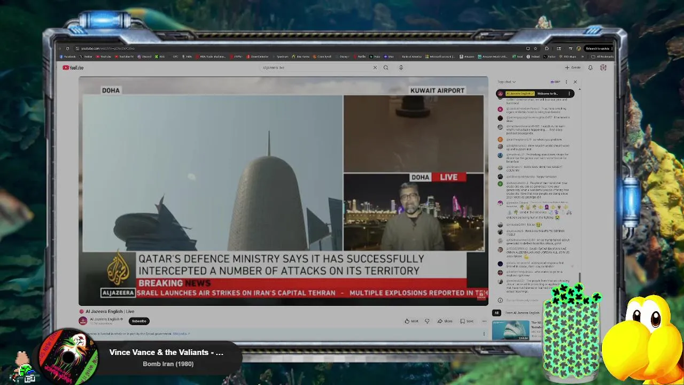Open the DownDetector bookmark
Screen dimensions: 684x385
[258, 57]
